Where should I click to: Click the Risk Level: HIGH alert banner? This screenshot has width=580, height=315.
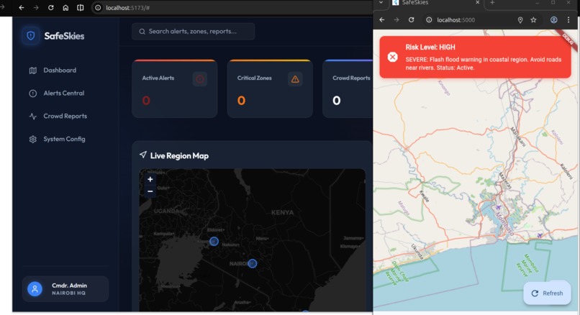coord(475,57)
